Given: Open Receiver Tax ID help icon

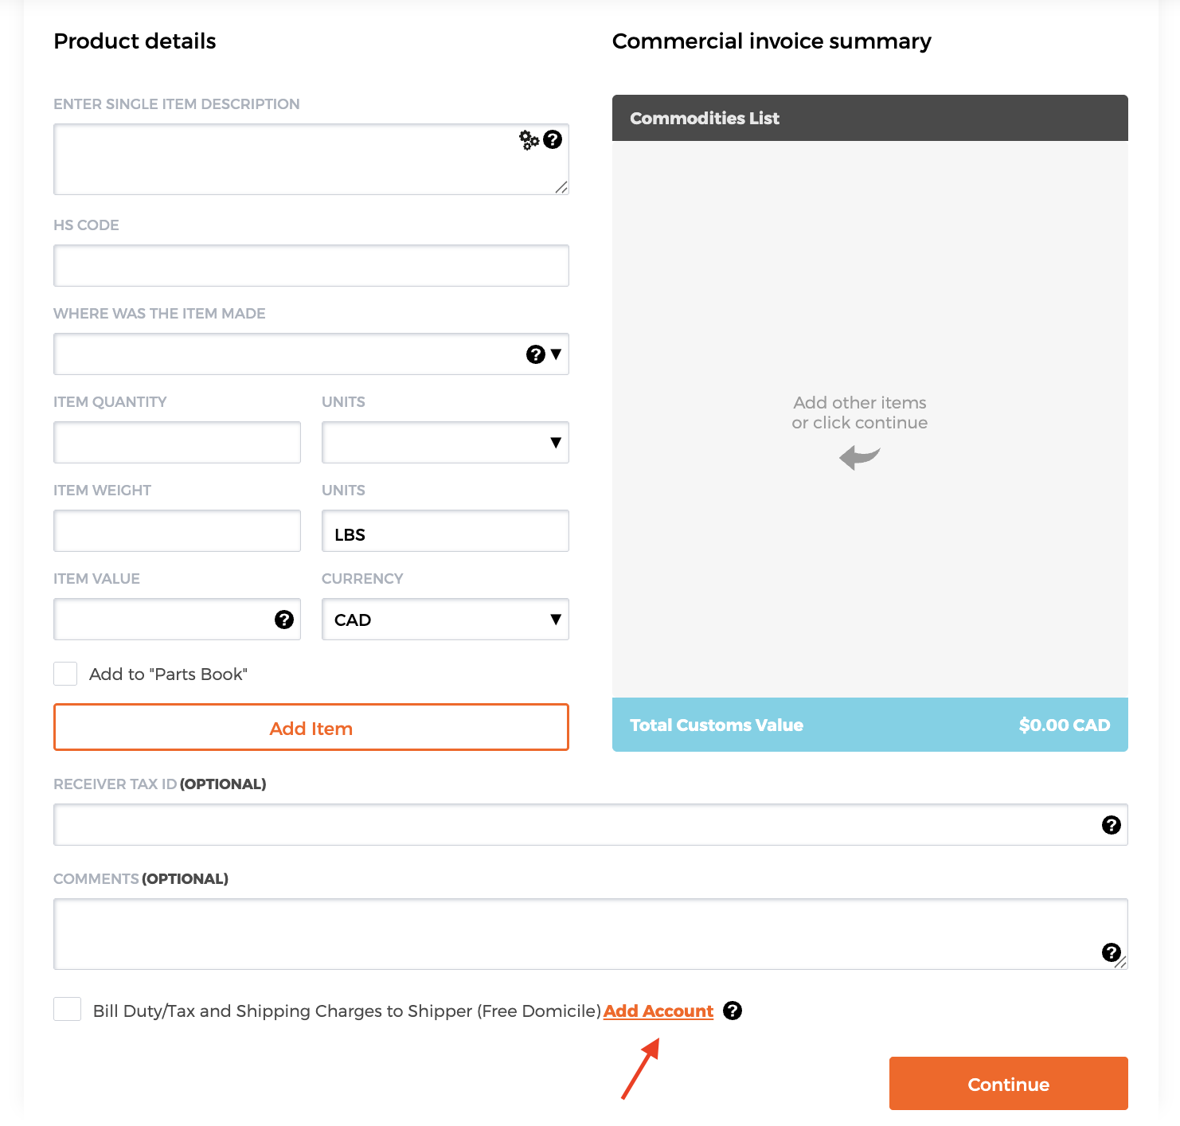Looking at the screenshot, I should [x=1112, y=825].
